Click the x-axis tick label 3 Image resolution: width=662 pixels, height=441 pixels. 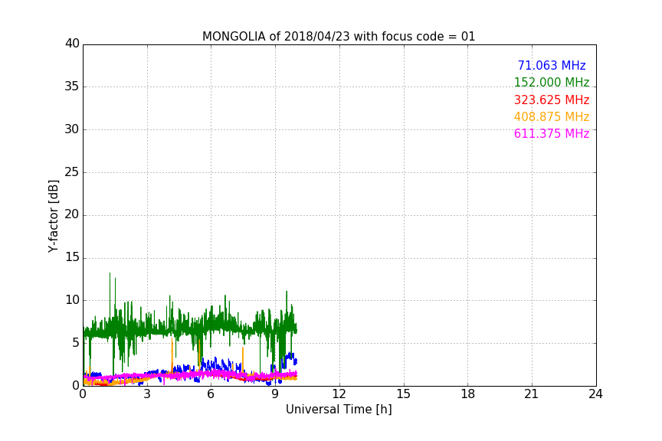click(x=147, y=394)
